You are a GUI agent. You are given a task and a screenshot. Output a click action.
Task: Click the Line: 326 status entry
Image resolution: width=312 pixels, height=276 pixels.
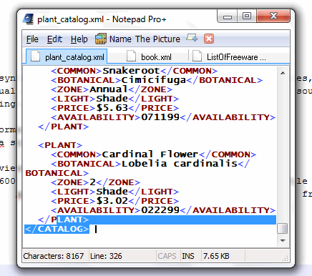[106, 256]
